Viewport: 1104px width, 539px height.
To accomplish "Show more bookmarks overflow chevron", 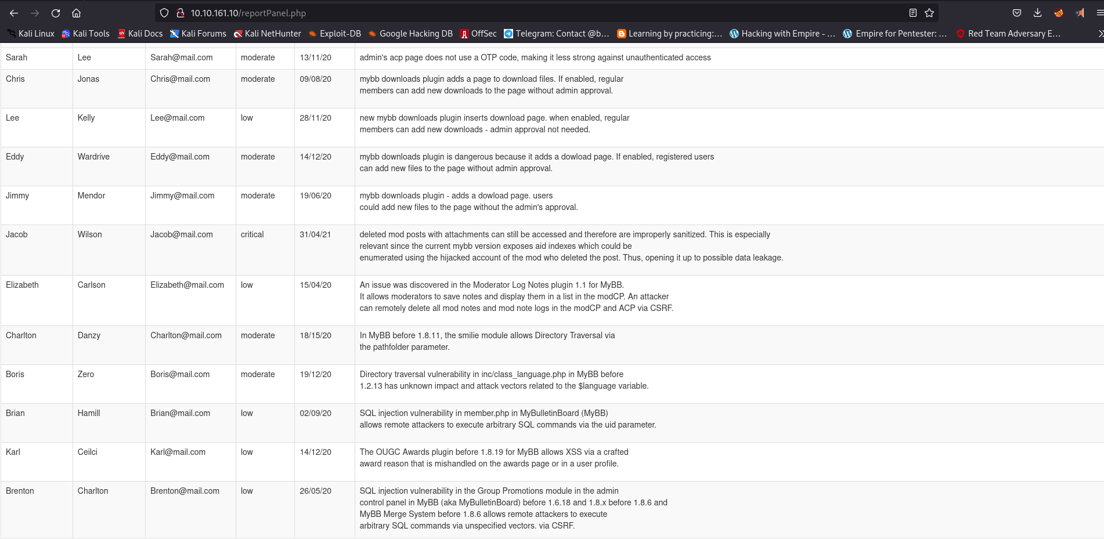I will [1100, 34].
